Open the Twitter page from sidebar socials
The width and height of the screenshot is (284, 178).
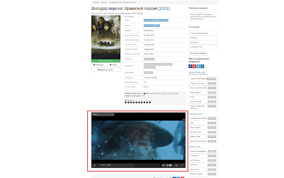[198, 66]
